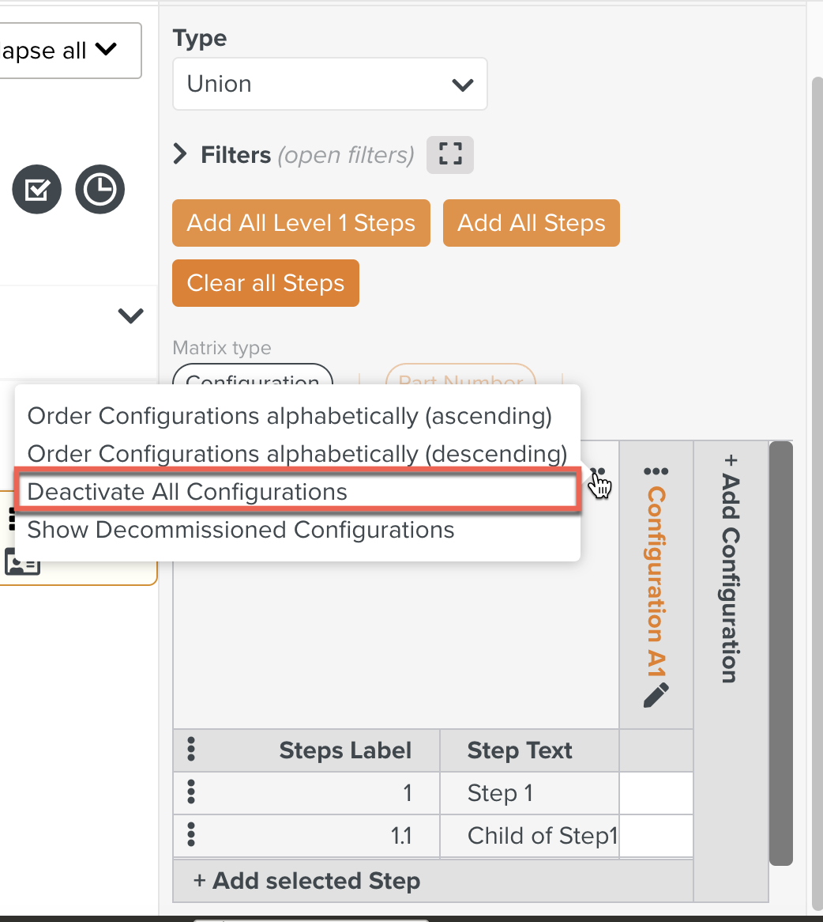Open three-dot menu beside Steps Label header

click(x=190, y=749)
